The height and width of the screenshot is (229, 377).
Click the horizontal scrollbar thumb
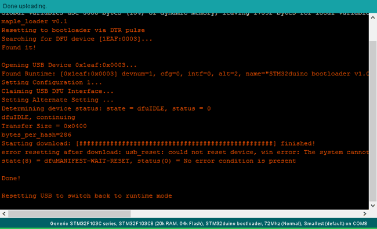[x=70, y=213]
